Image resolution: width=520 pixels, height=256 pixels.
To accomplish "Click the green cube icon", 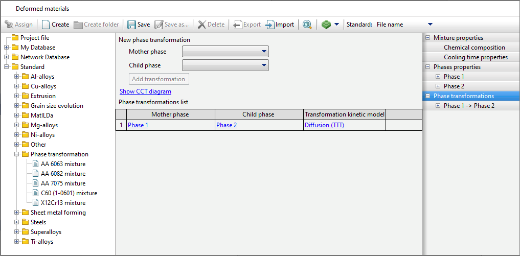I will [326, 25].
